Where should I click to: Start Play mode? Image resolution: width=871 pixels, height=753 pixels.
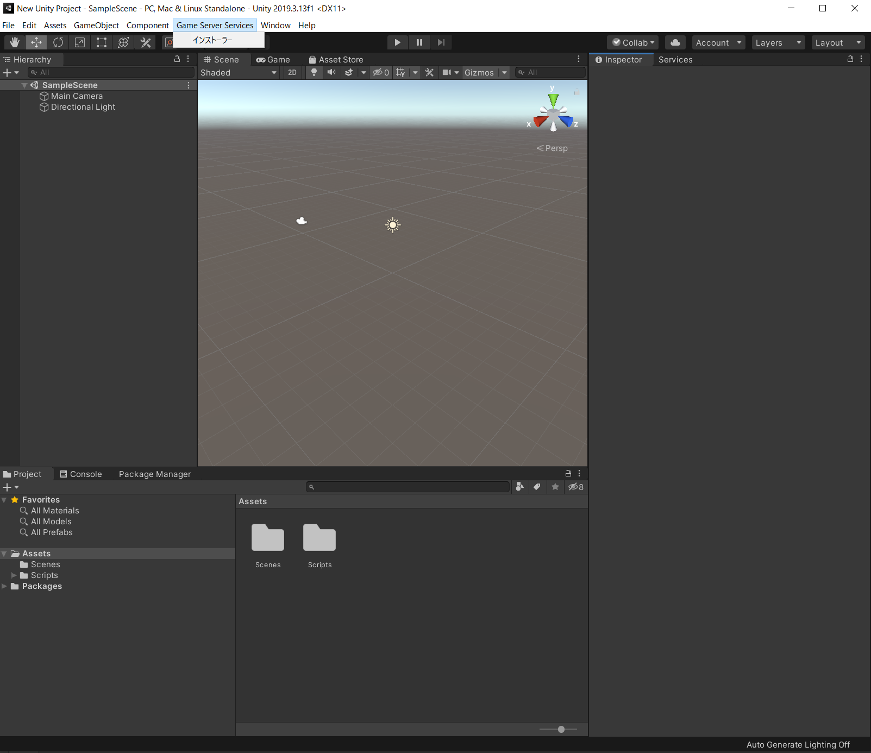click(398, 42)
